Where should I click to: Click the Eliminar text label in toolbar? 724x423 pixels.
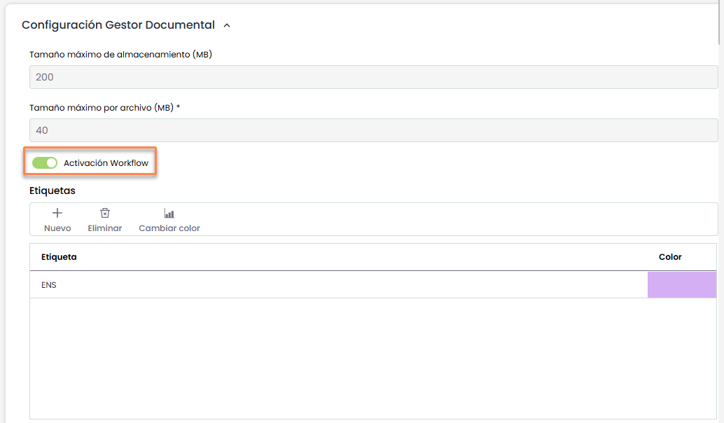click(105, 228)
